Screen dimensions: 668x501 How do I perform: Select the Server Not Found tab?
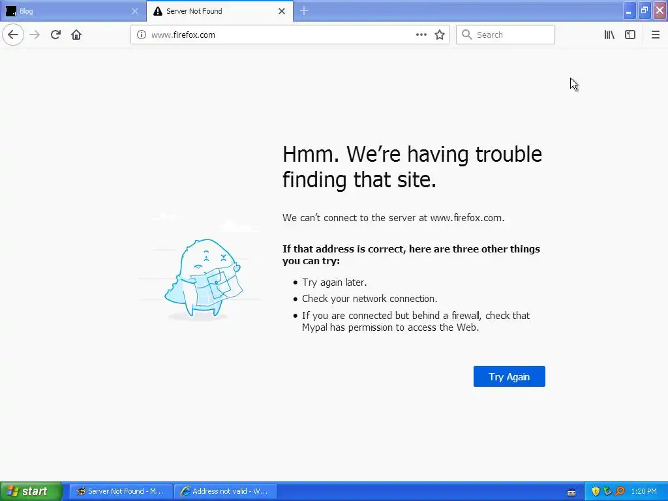point(220,11)
